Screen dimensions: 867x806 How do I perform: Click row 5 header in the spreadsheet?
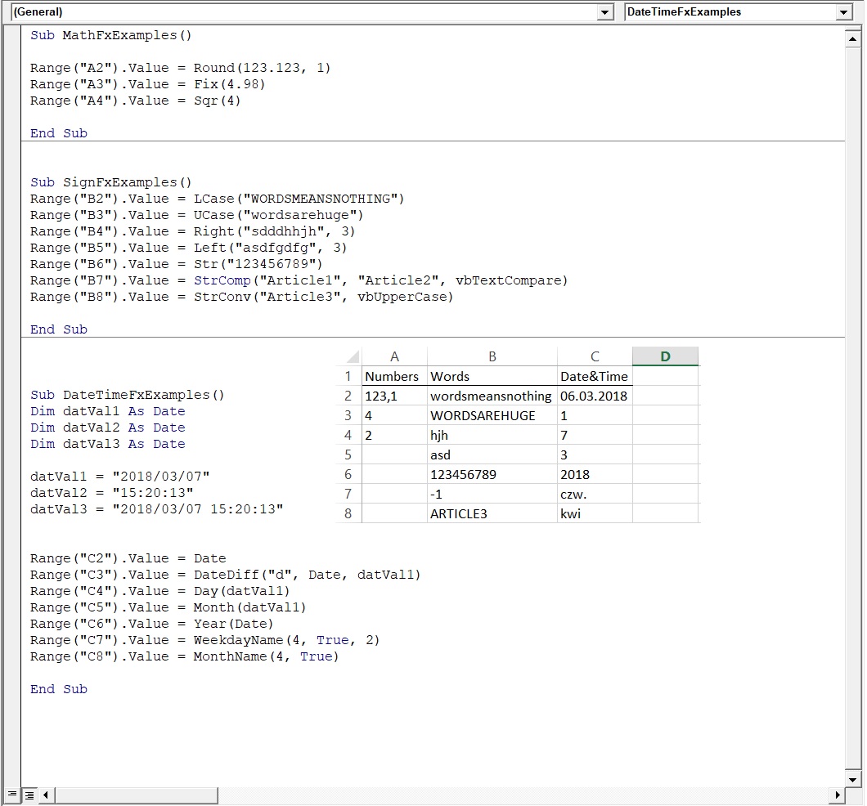[348, 454]
